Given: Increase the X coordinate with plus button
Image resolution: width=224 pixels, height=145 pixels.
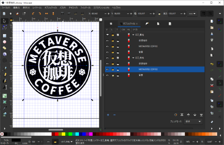Looking at the screenshot, I should 108,14.
